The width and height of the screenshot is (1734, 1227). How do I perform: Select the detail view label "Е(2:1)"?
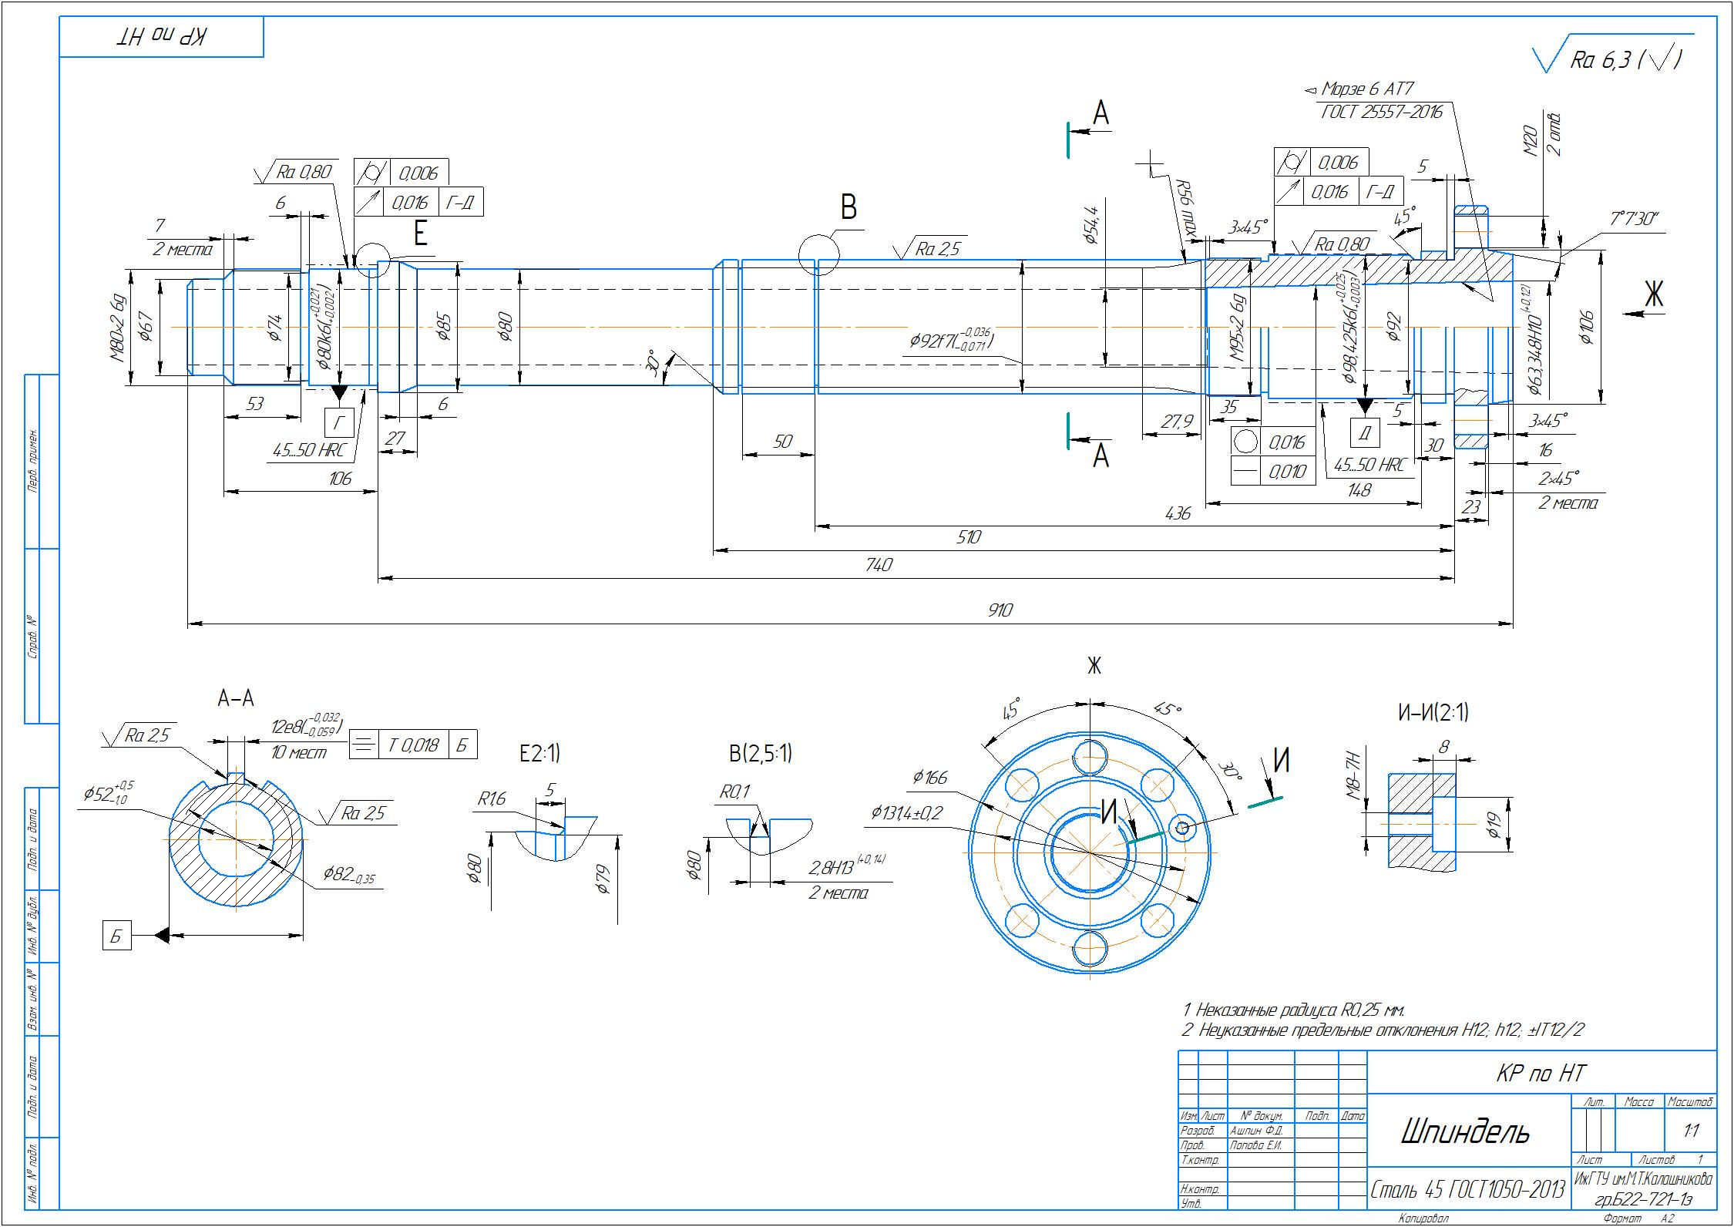pyautogui.click(x=539, y=752)
